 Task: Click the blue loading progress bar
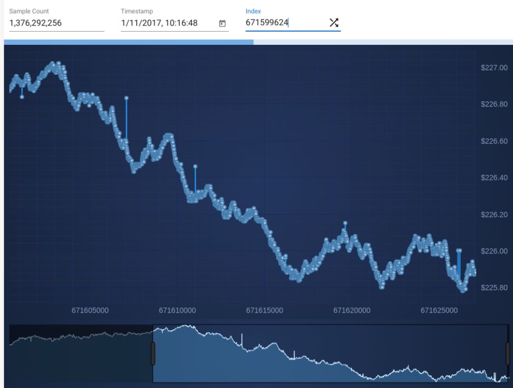coord(127,42)
